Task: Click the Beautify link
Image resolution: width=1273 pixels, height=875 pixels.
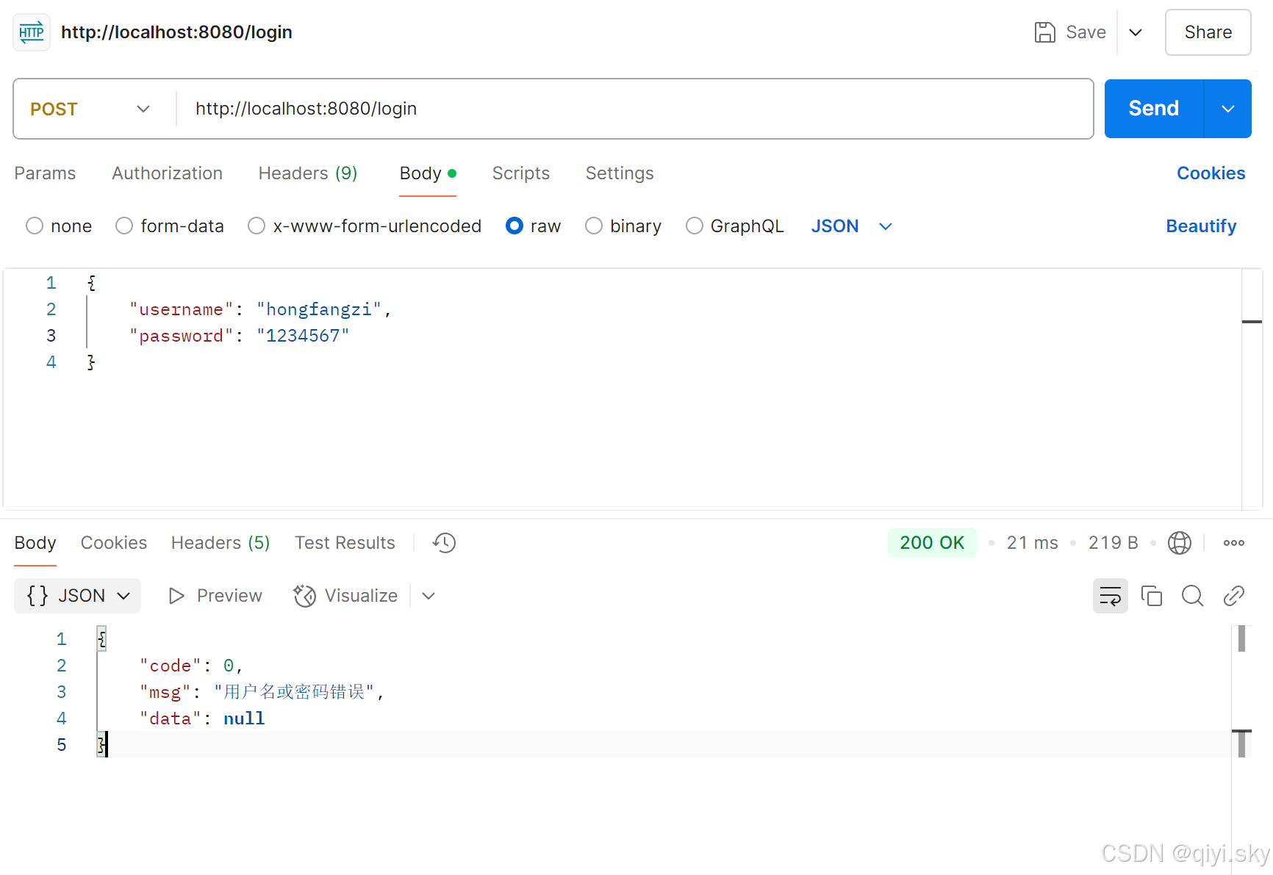Action: click(x=1201, y=226)
